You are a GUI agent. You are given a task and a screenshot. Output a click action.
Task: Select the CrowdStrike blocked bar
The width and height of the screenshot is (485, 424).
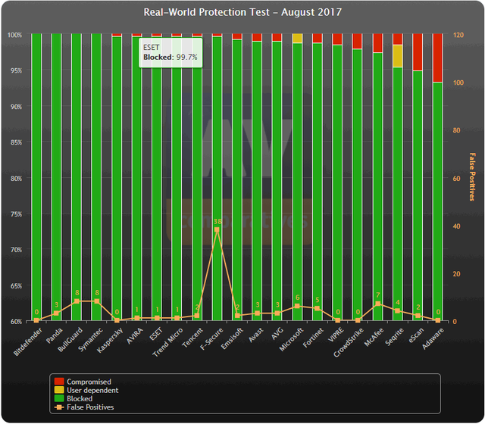point(358,185)
